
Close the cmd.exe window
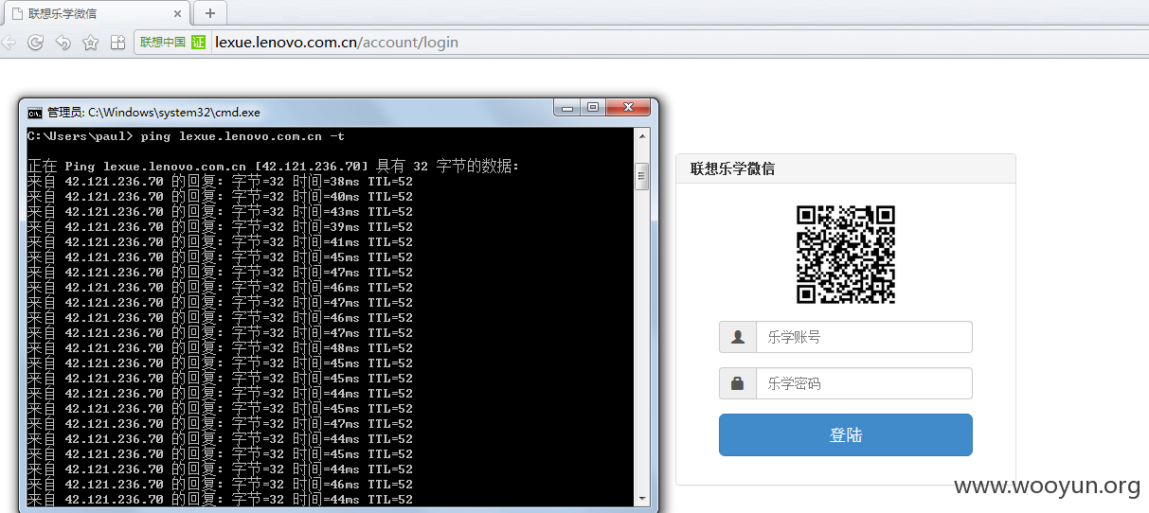point(629,109)
